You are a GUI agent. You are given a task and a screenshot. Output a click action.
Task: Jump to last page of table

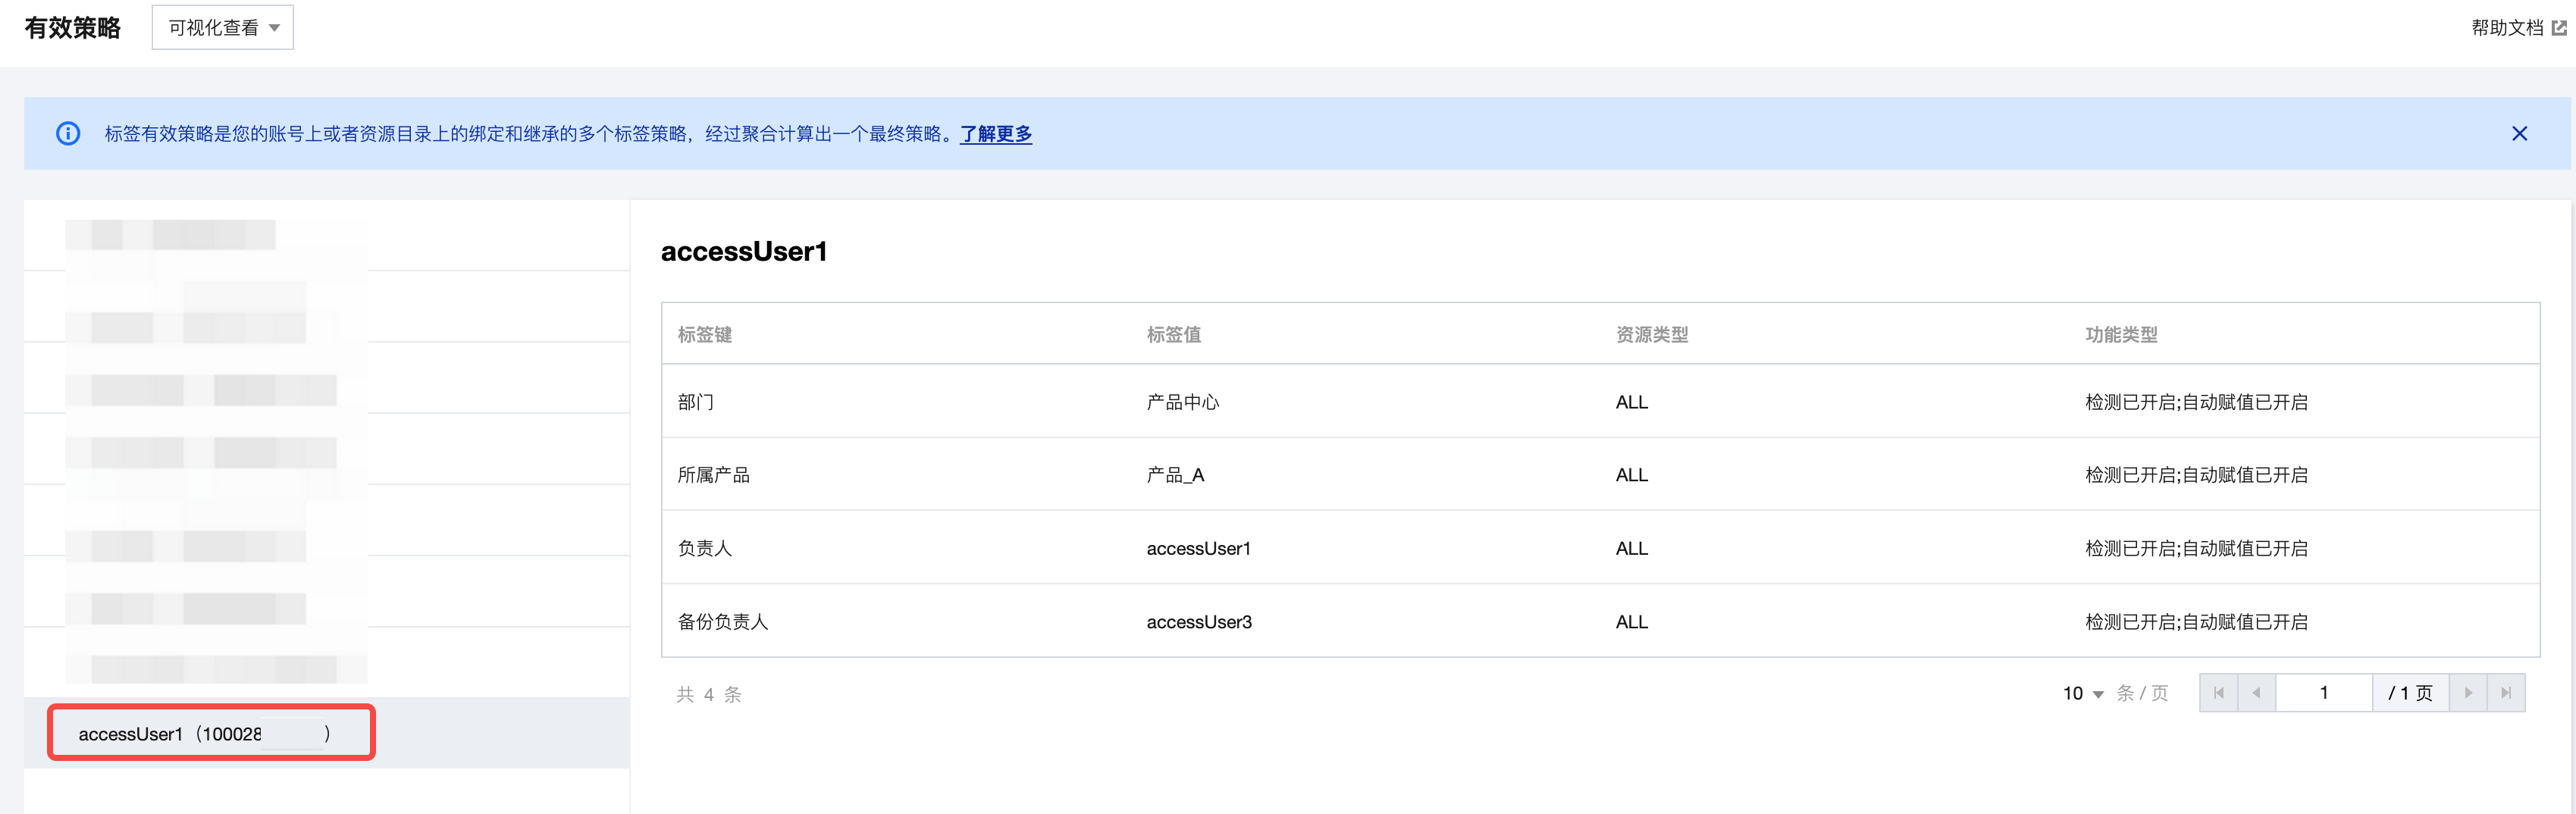tap(2506, 693)
